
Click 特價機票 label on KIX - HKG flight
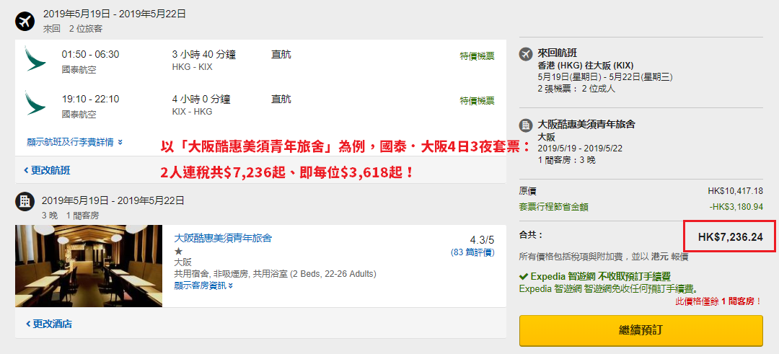tap(477, 101)
